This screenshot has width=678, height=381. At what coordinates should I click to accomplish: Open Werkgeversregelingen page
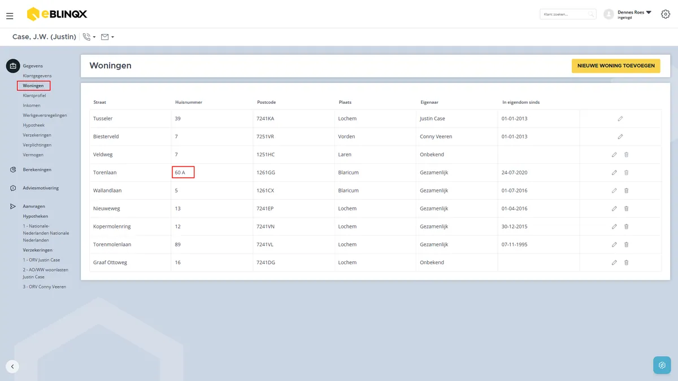click(45, 115)
